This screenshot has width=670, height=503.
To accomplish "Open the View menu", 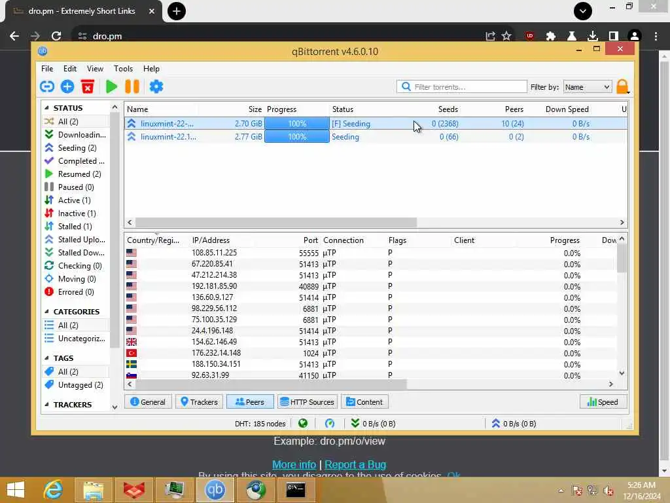I will pos(95,68).
